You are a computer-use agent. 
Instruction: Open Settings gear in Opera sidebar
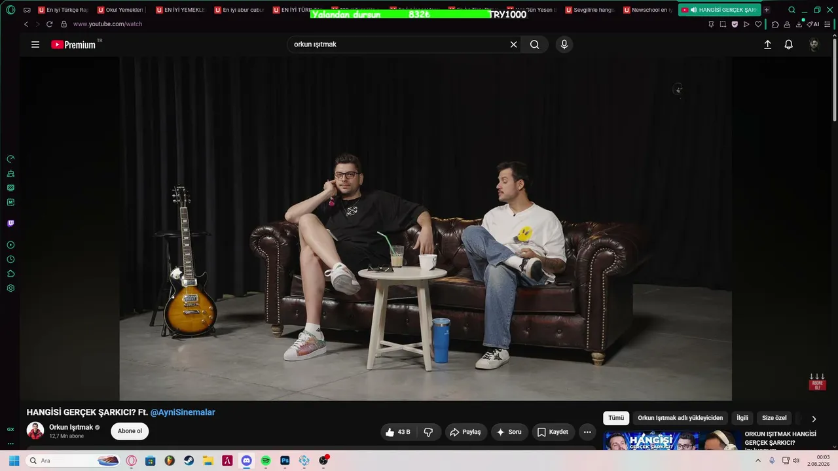point(10,288)
